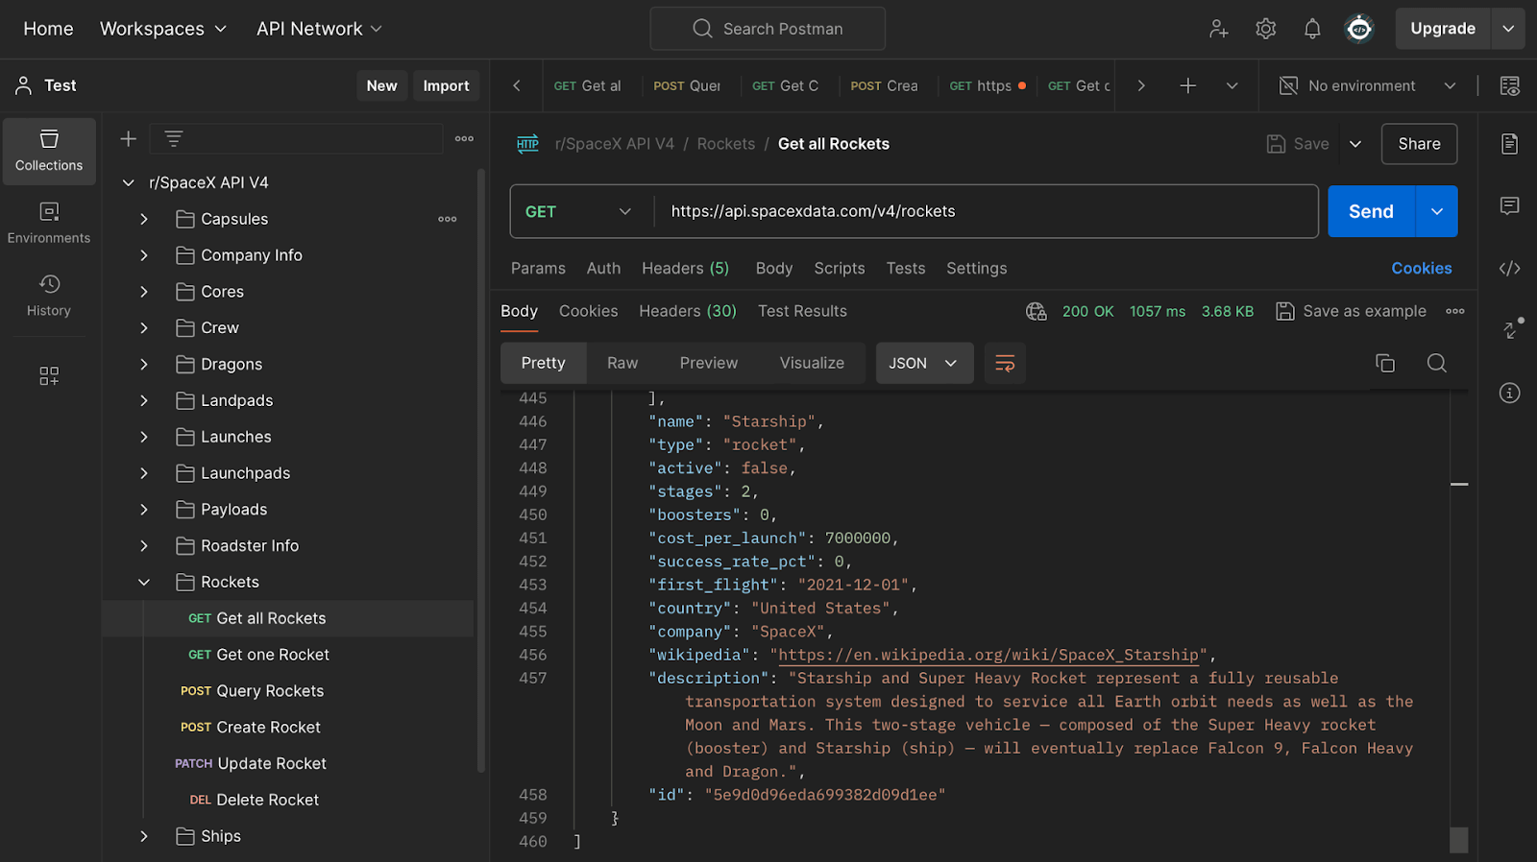Open the tabs list dropdown chevron
This screenshot has width=1537, height=862.
pyautogui.click(x=1232, y=85)
